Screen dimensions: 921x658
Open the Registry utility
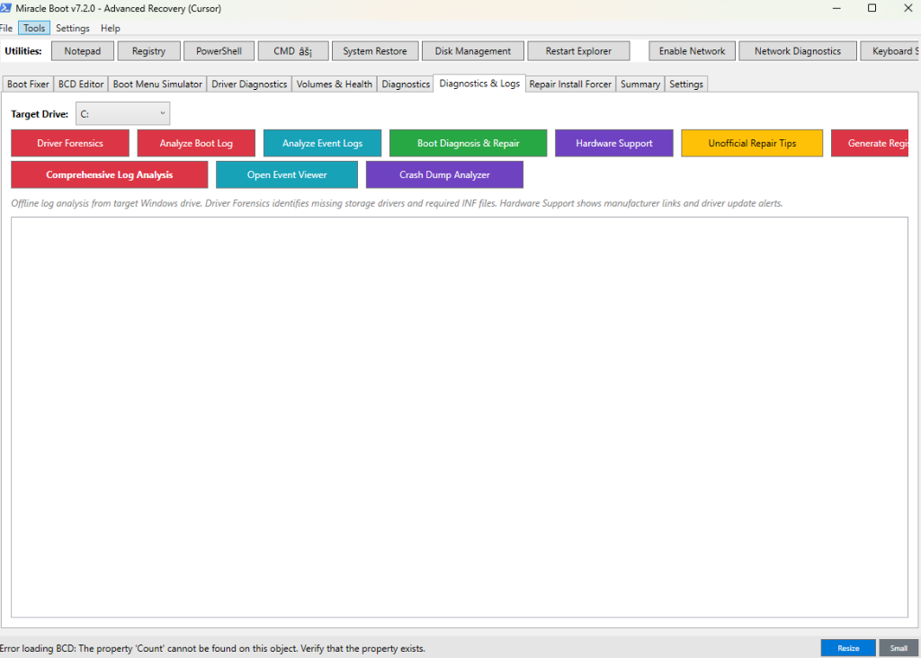[148, 50]
